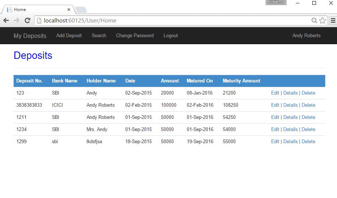The image size is (337, 198).
Task: Click the page info icon before URL
Action: (x=39, y=20)
